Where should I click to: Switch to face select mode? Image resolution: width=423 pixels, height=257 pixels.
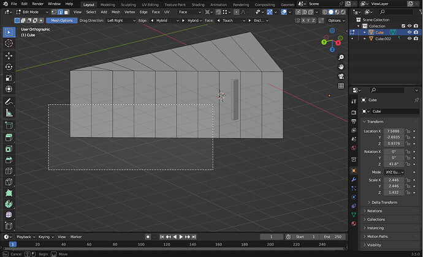point(66,12)
